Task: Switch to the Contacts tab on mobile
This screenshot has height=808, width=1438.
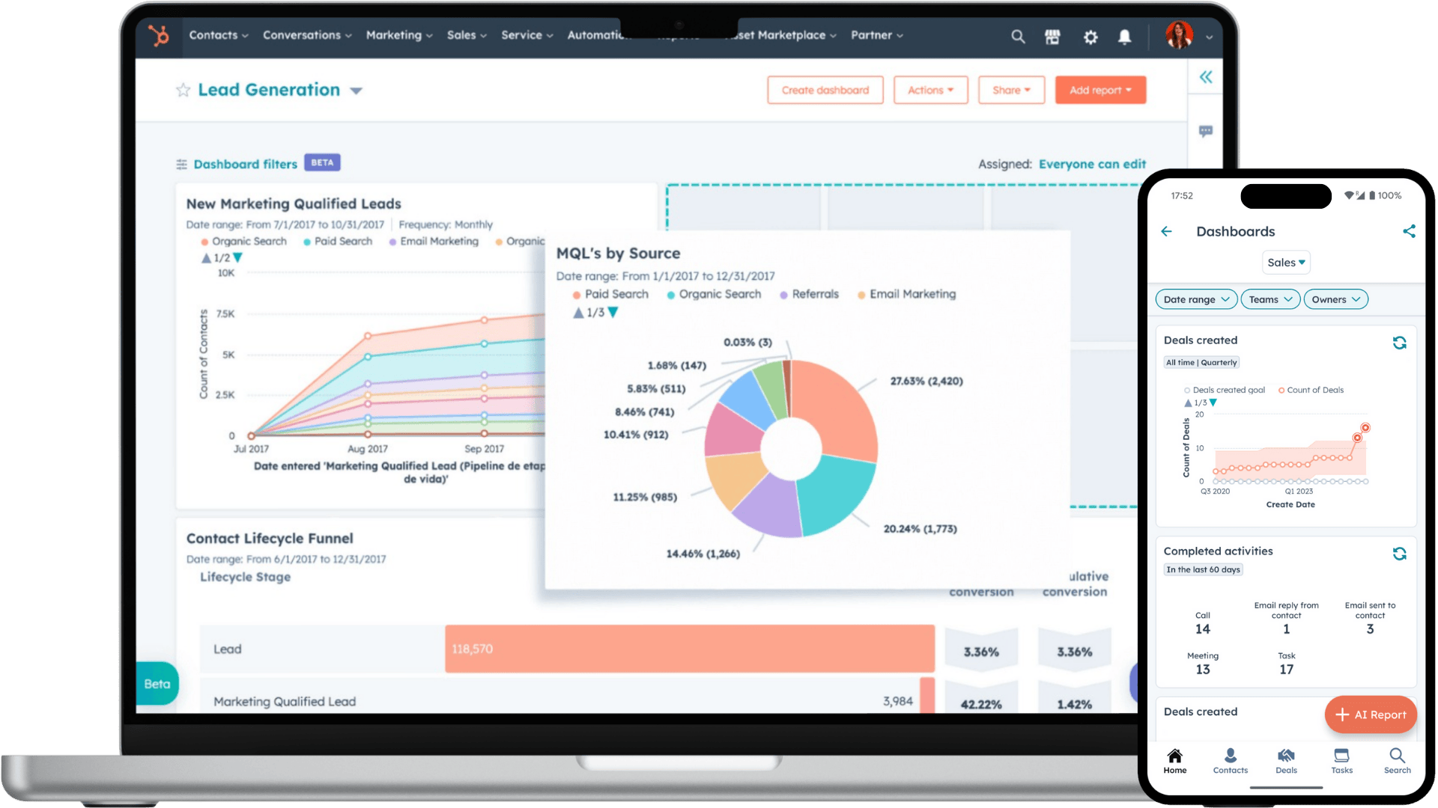Action: pyautogui.click(x=1231, y=760)
